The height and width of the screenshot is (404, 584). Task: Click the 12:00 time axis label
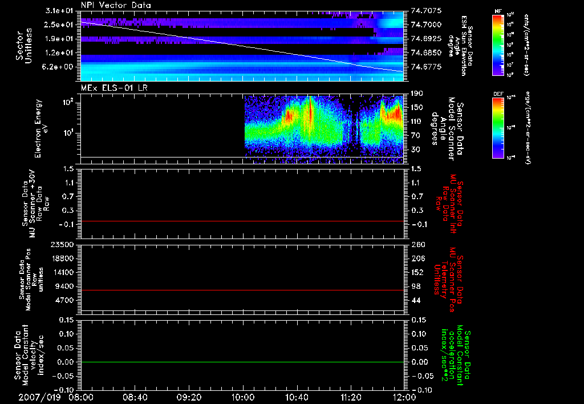tap(404, 397)
